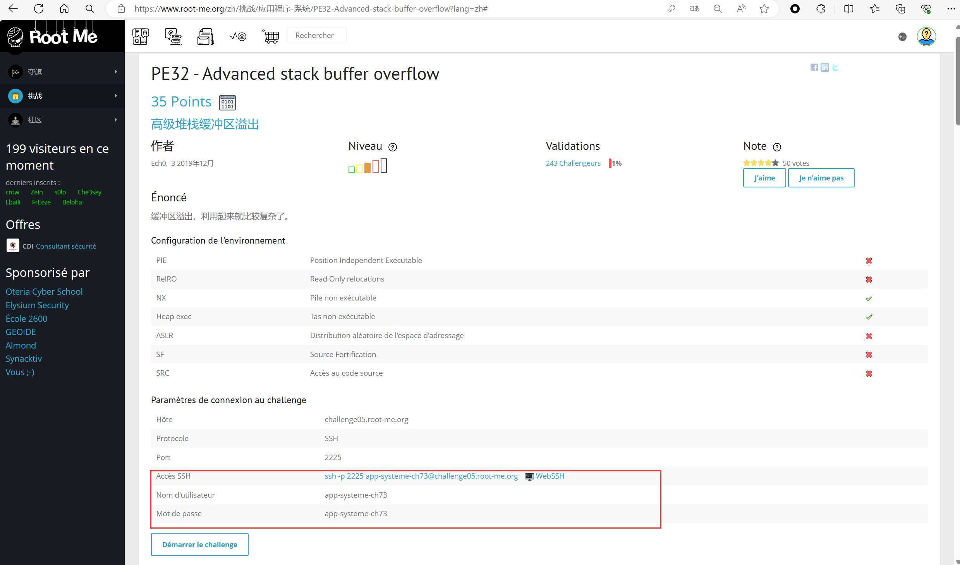Open the first Root Me header category icon
Image resolution: width=960 pixels, height=565 pixels.
[x=141, y=36]
